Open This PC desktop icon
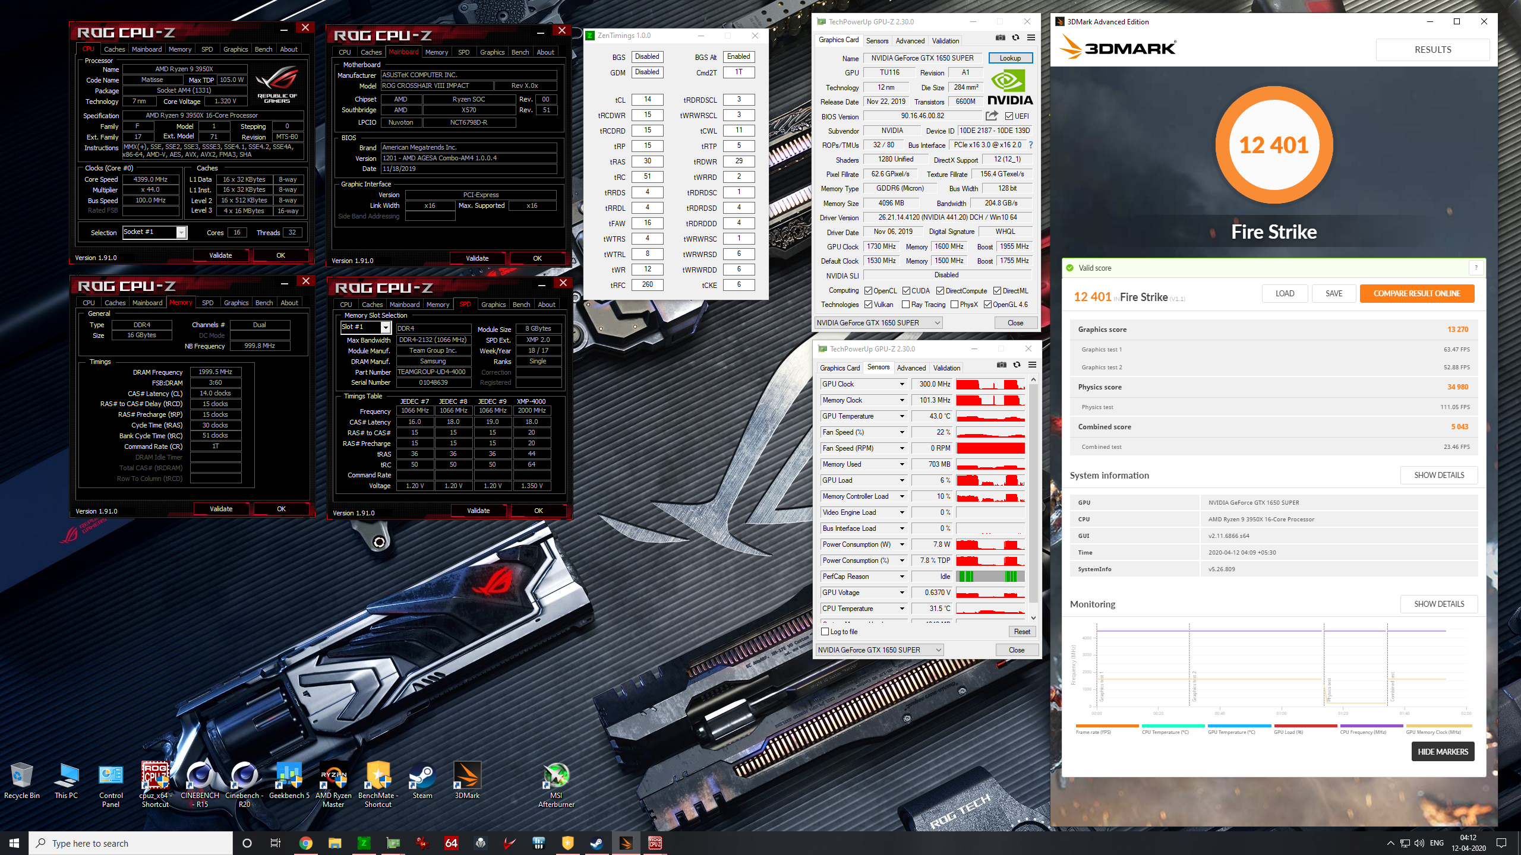Viewport: 1521px width, 855px height. point(66,781)
